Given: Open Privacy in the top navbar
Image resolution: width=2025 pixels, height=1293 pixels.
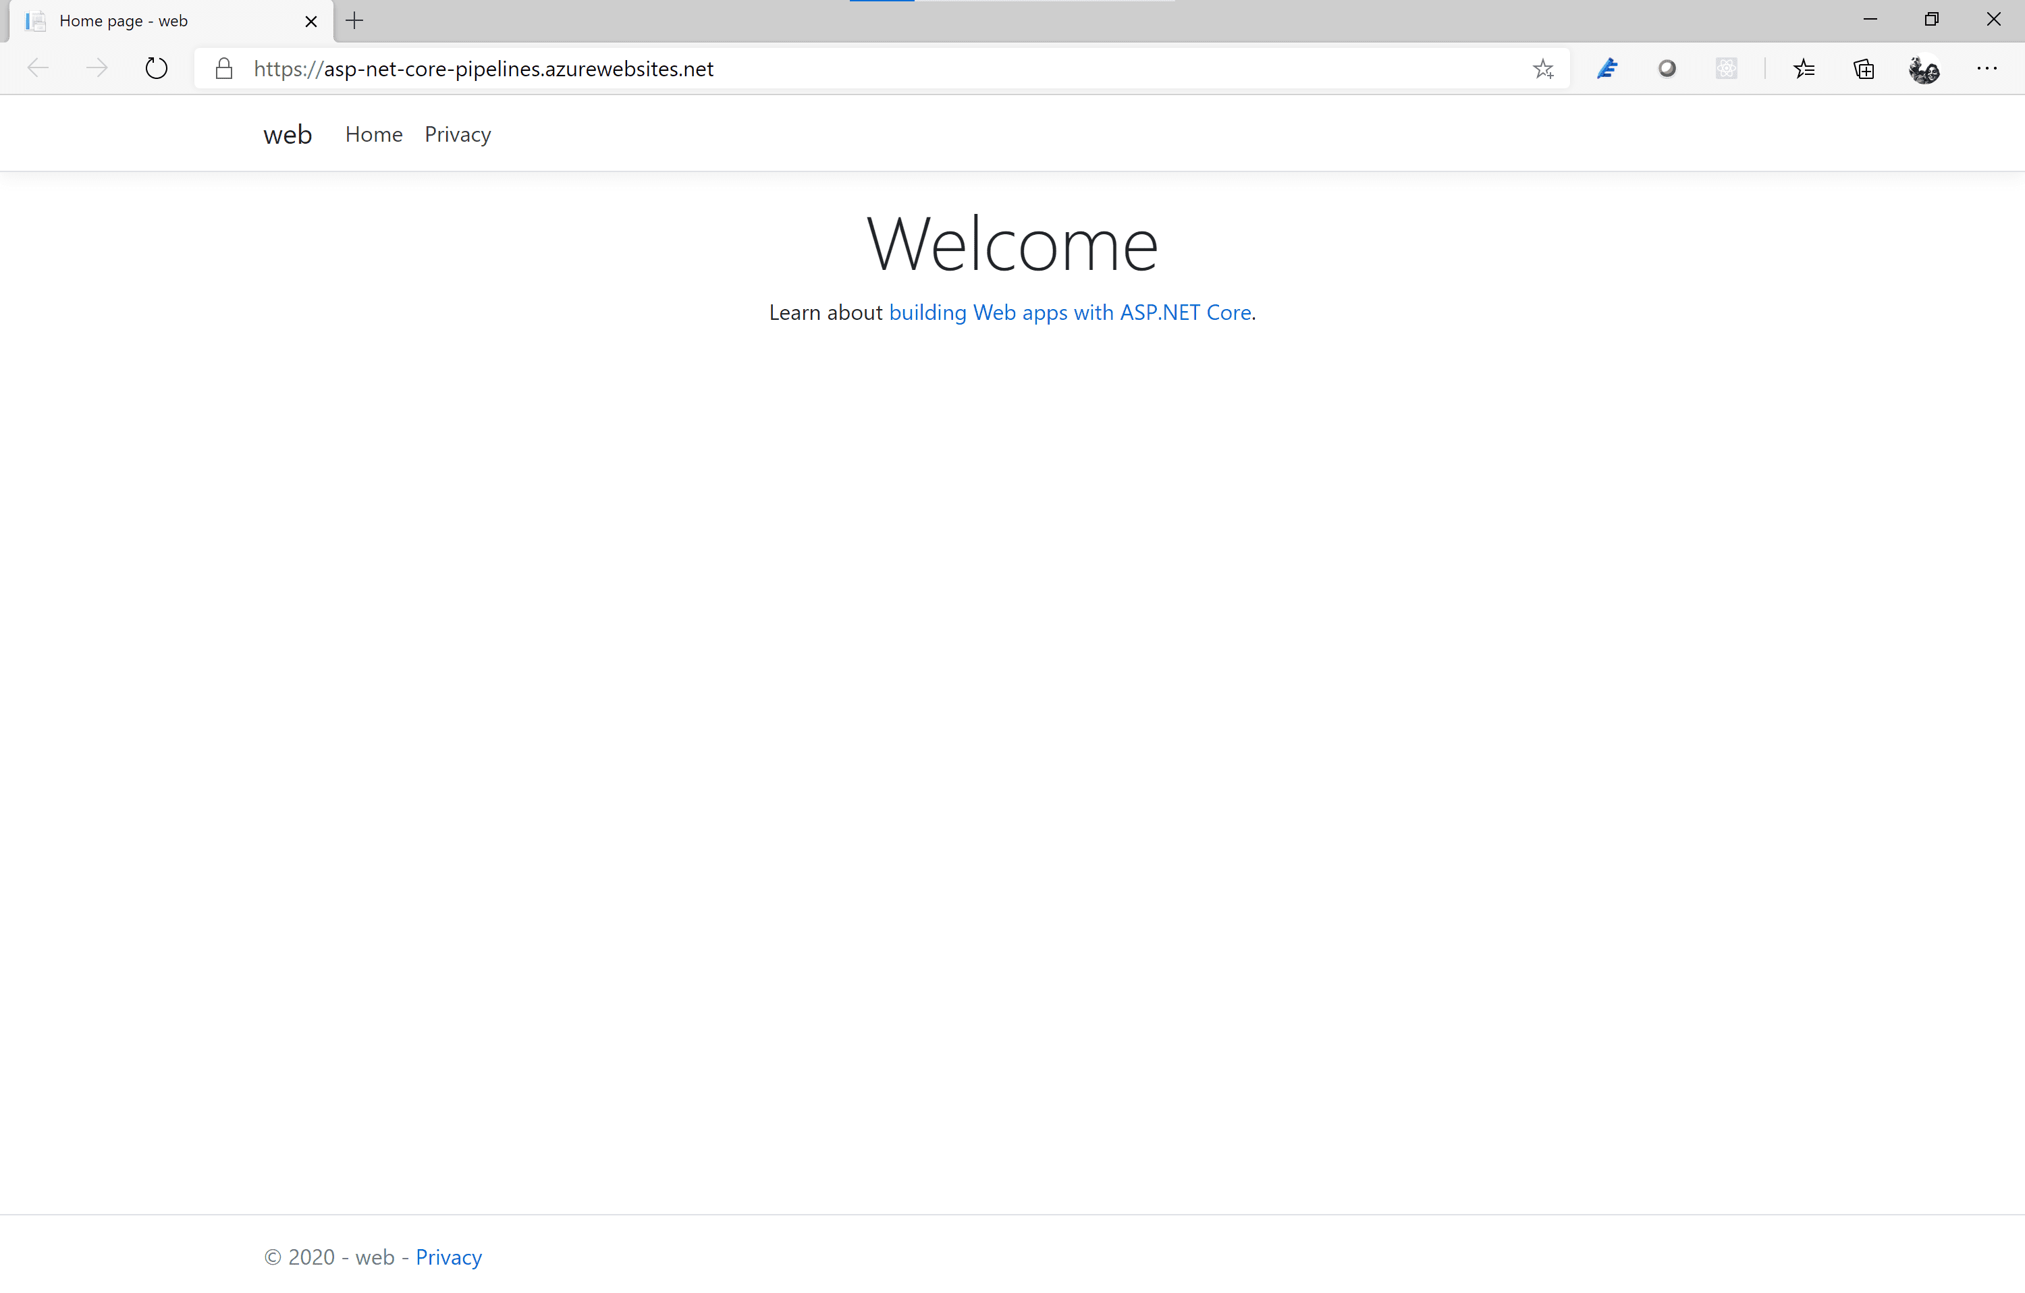Looking at the screenshot, I should (x=458, y=134).
